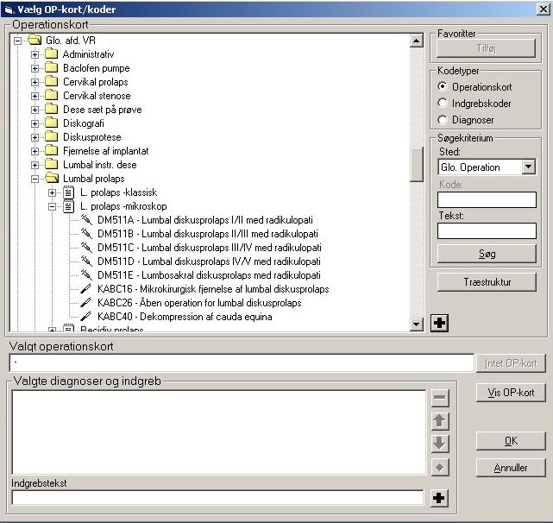This screenshot has width=553, height=523.
Task: Select the Operationskort radio button
Action: 443,86
